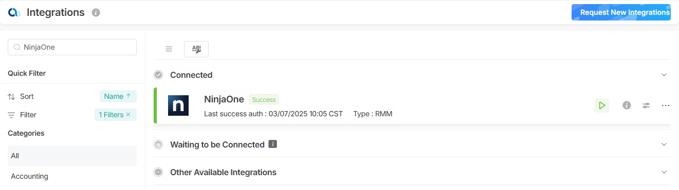Click Waiting to be Connected info badge
The height and width of the screenshot is (190, 679).
point(273,144)
